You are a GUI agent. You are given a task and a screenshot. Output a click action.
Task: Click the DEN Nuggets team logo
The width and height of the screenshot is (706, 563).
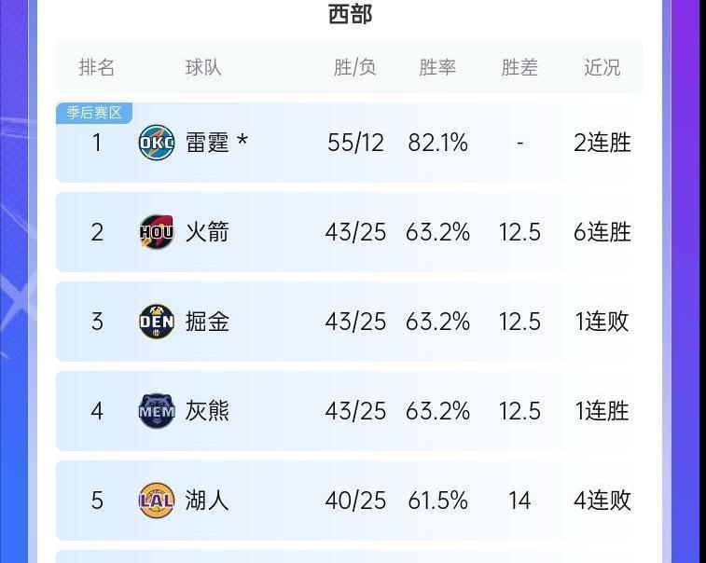click(x=156, y=322)
